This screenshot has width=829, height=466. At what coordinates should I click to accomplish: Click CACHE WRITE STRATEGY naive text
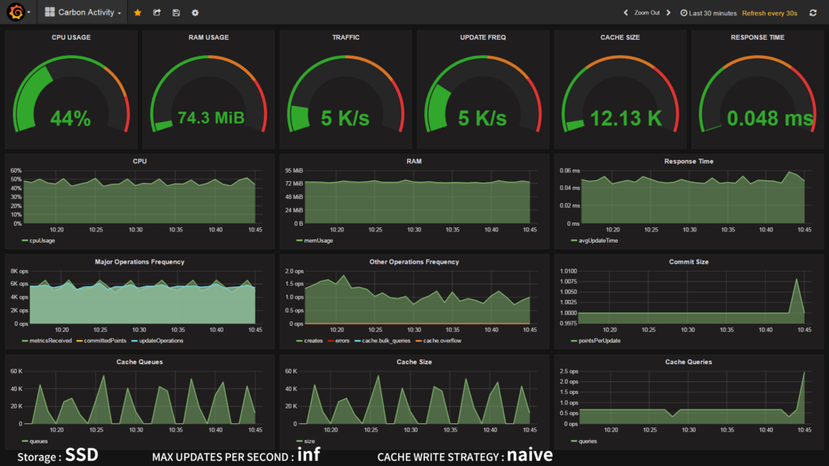point(466,455)
